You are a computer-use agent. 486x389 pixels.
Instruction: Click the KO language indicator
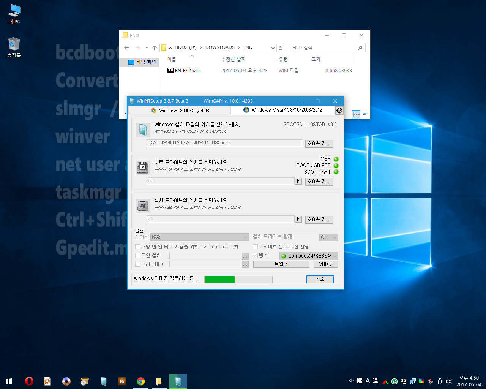(x=351, y=381)
